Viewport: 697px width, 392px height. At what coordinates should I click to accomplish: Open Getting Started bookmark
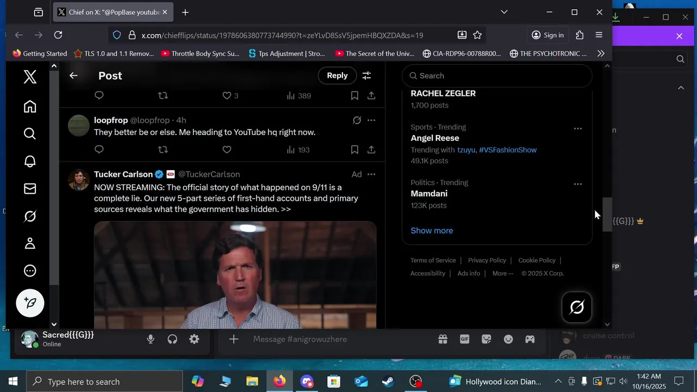tap(39, 53)
